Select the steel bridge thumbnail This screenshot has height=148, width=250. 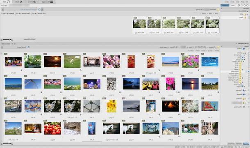(151, 128)
